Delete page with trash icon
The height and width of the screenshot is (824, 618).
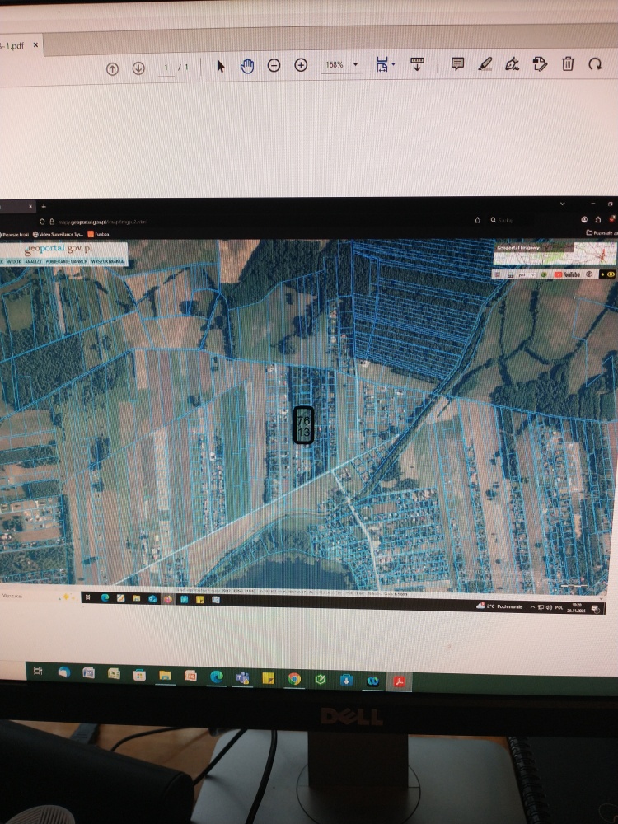(568, 63)
